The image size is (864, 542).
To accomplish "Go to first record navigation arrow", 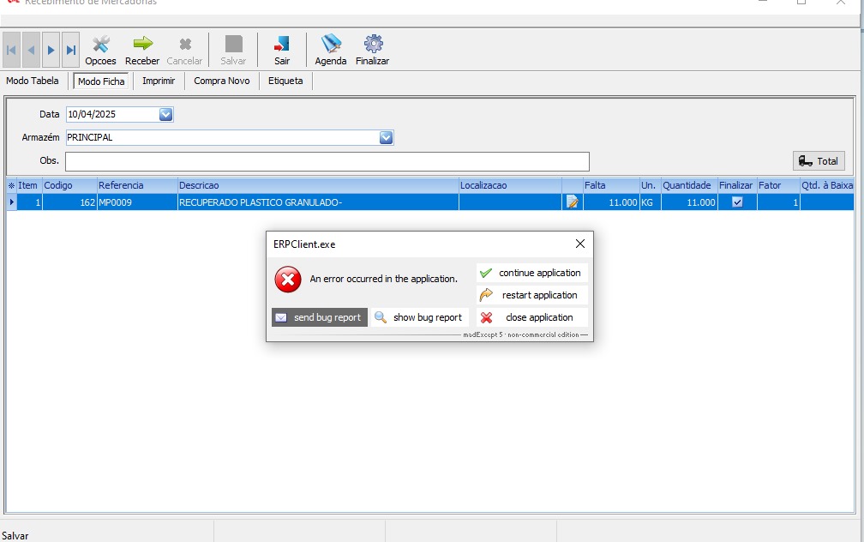I will 12,50.
